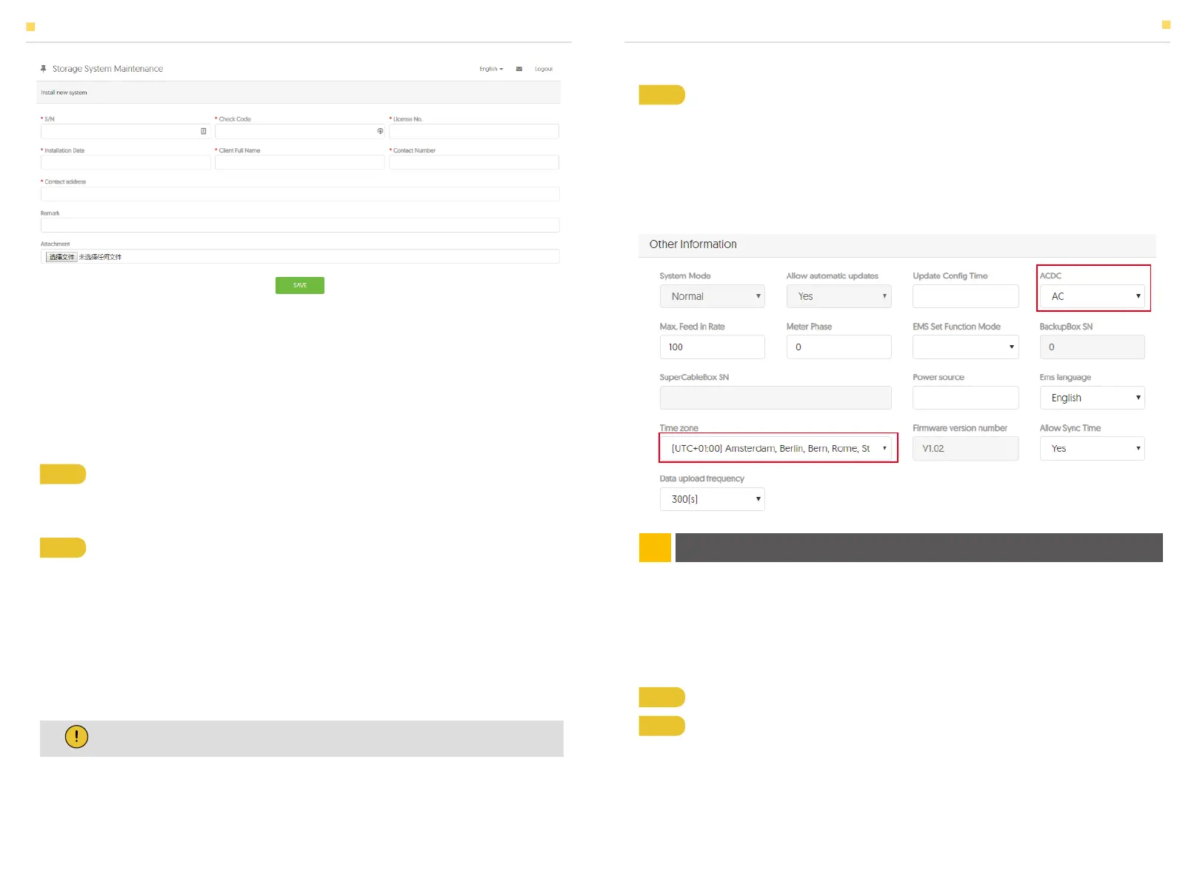Open the System Mode dropdown showing Normal
Image resolution: width=1197 pixels, height=882 pixels.
713,296
